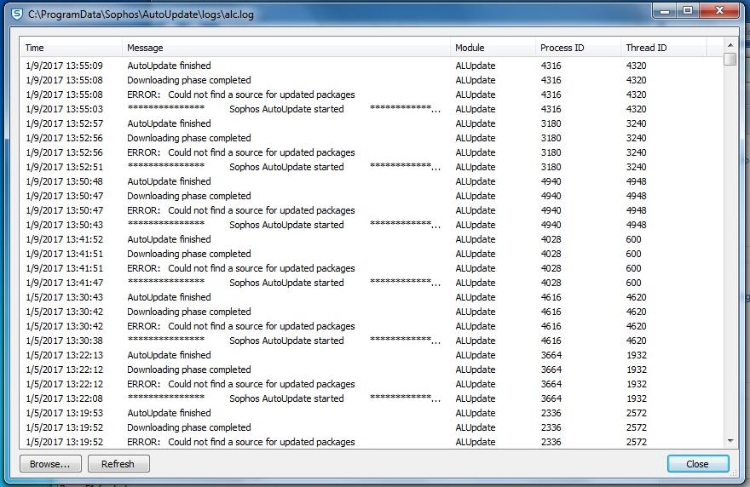The height and width of the screenshot is (487, 750).
Task: Click Process ID 4028 in the 13:41:52 row
Action: point(551,239)
